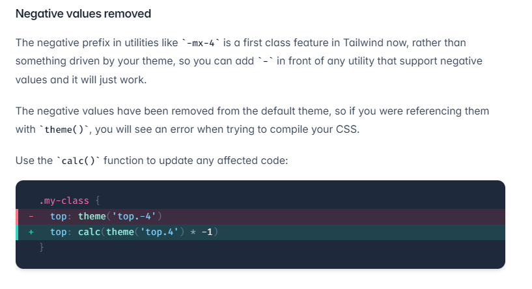The image size is (532, 289).
Task: Click the 'calc' function name in code
Action: tap(89, 232)
